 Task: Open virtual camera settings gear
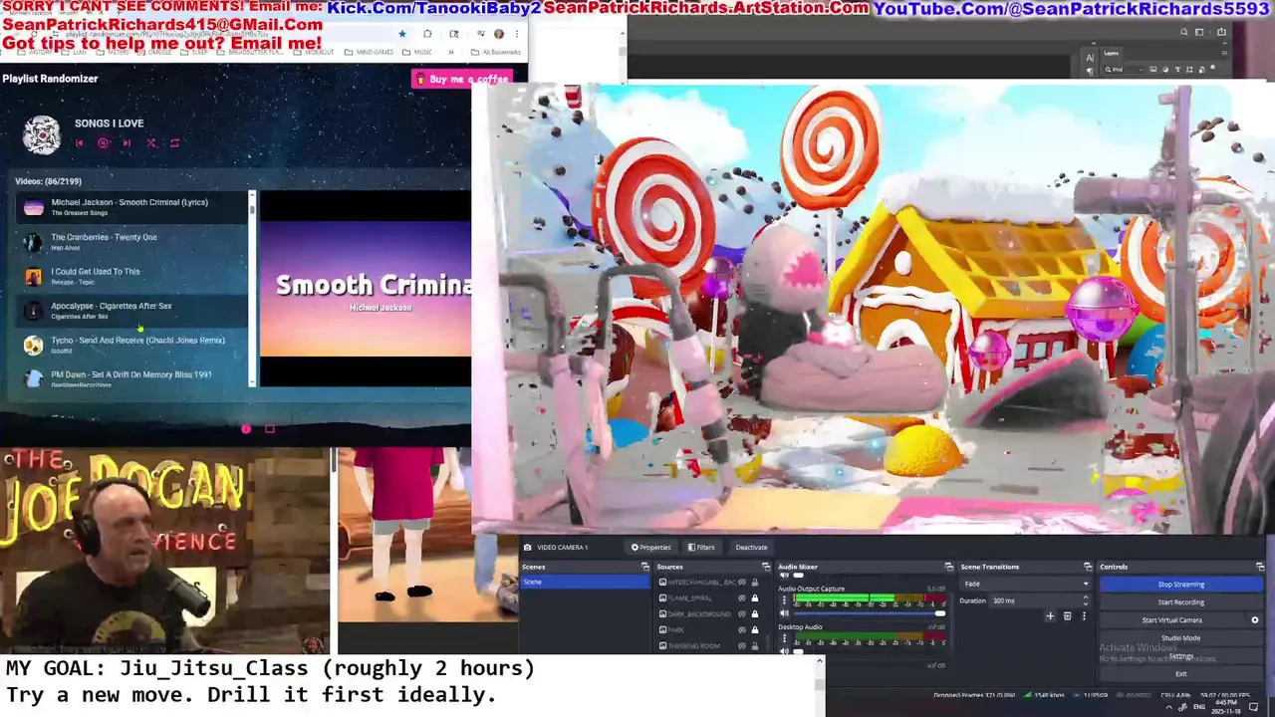[x=1255, y=620]
